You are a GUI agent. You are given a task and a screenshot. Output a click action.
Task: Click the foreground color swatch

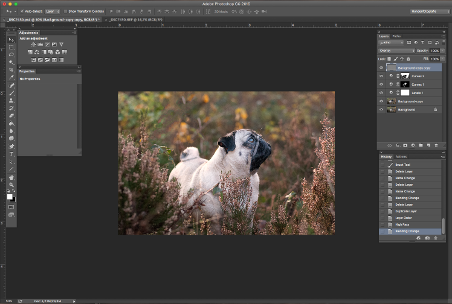pyautogui.click(x=10, y=197)
